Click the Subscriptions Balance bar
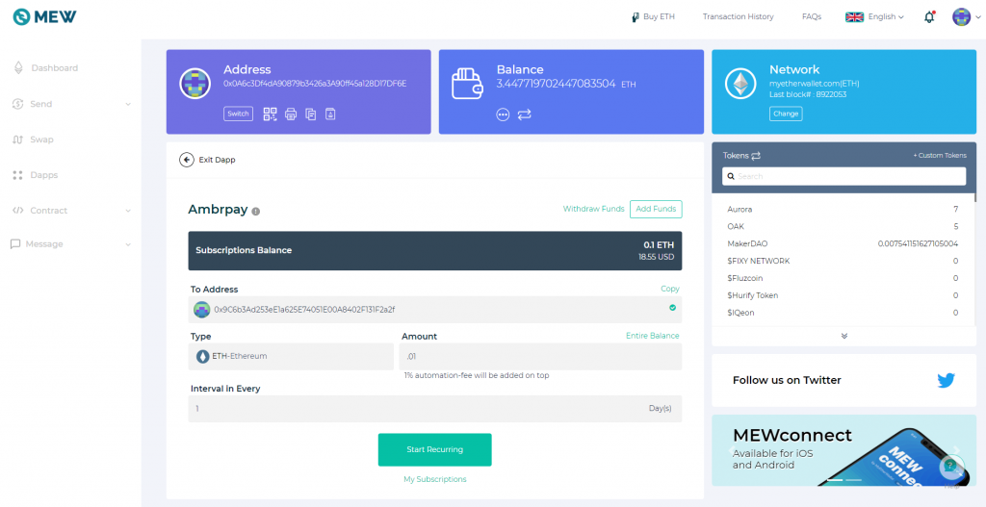Screen dimensions: 986x507 [435, 251]
